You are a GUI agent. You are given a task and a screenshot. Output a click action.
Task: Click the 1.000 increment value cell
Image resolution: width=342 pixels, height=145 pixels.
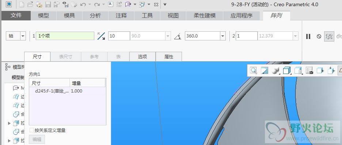tap(87, 91)
